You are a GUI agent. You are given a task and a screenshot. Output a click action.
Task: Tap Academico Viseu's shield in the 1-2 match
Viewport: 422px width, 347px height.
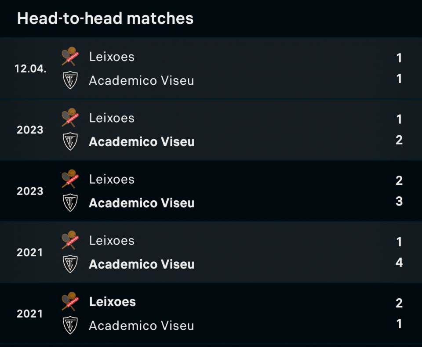click(x=70, y=141)
